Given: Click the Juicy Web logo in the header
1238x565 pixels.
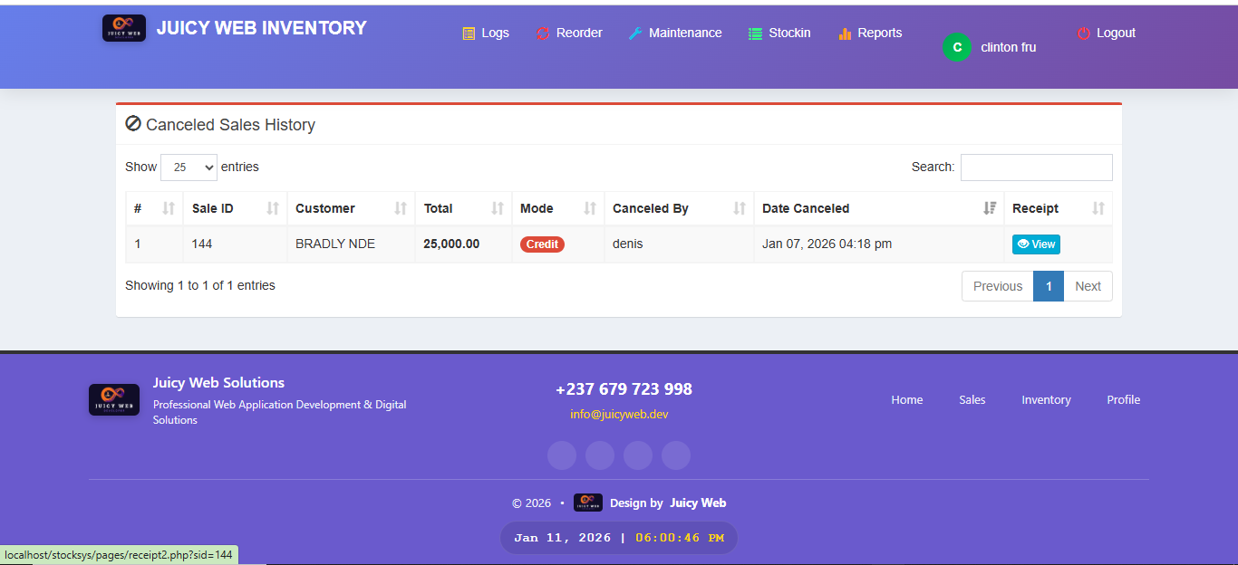Looking at the screenshot, I should [x=123, y=28].
